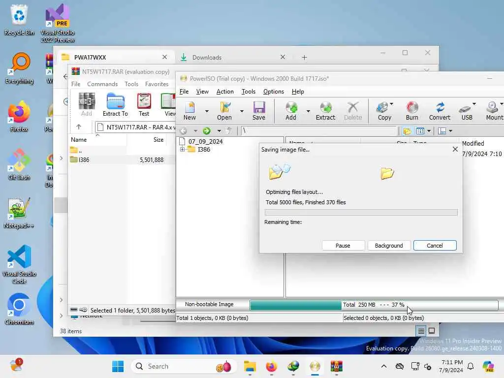Switch to the PWA17WXX Explorer tab

pyautogui.click(x=116, y=57)
